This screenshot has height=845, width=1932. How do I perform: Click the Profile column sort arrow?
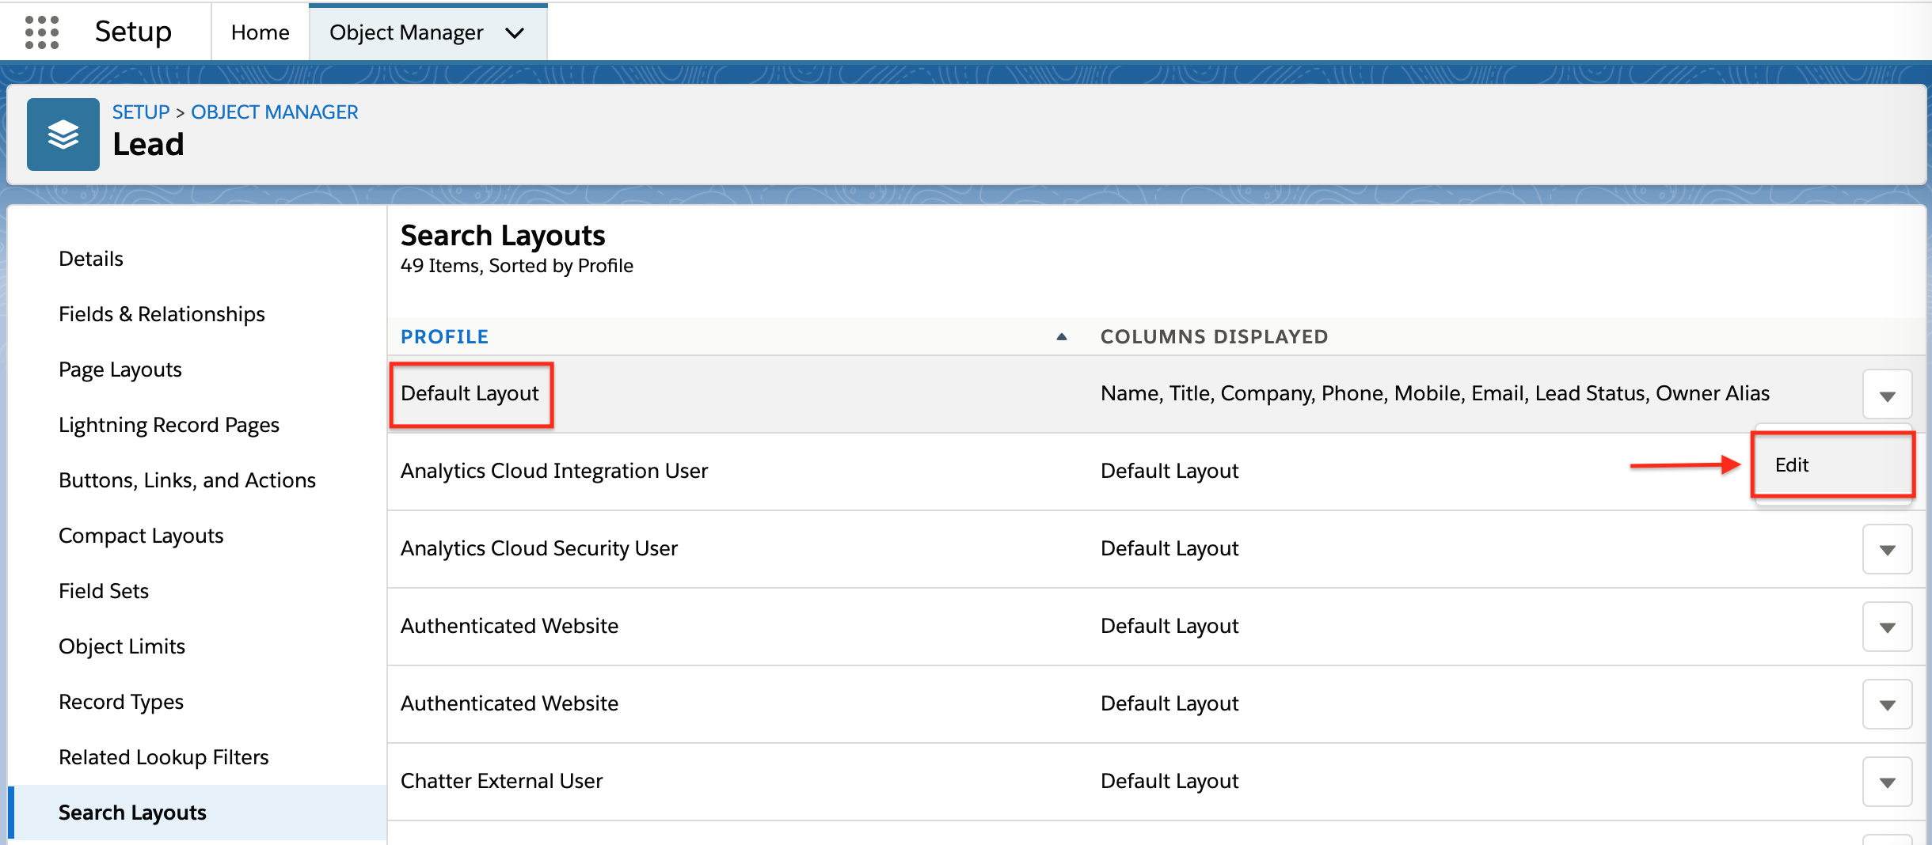(x=1062, y=337)
